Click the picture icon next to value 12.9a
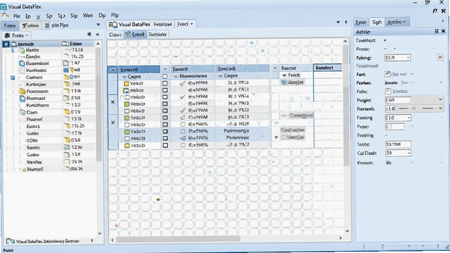Screen dimensions: 450x253 [66, 147]
